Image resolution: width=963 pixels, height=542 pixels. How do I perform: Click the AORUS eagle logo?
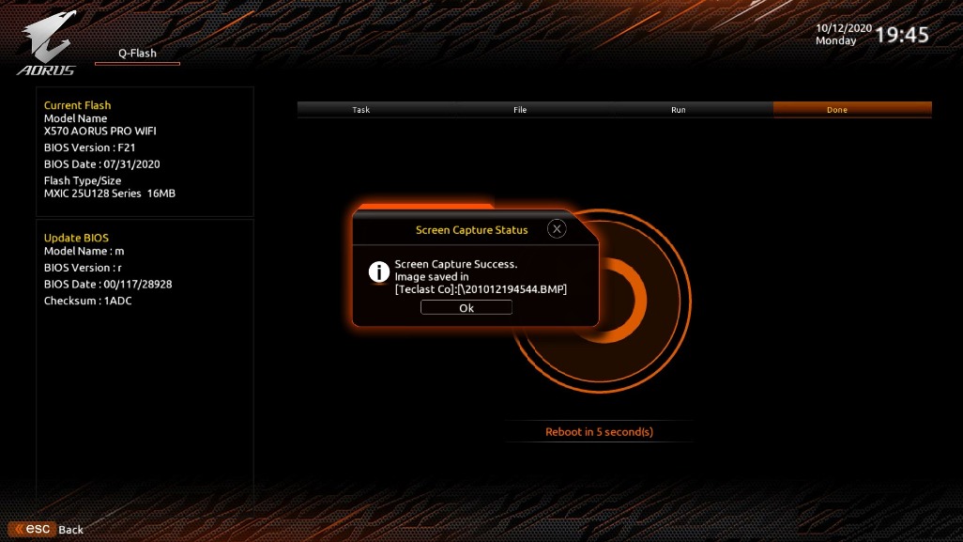(47, 43)
